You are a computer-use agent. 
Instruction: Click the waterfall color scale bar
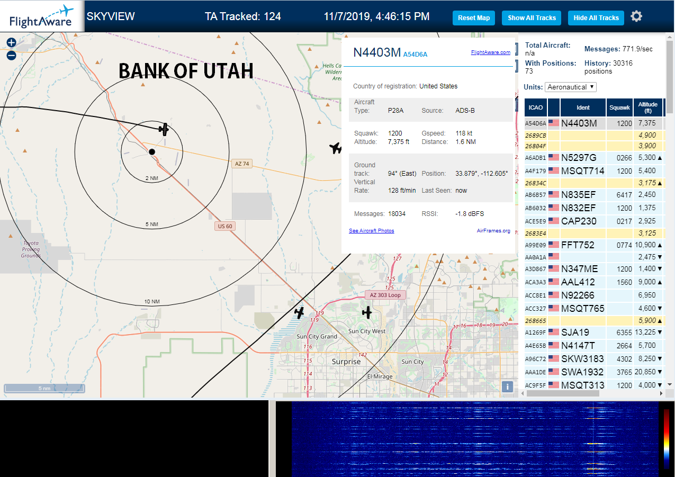667,438
